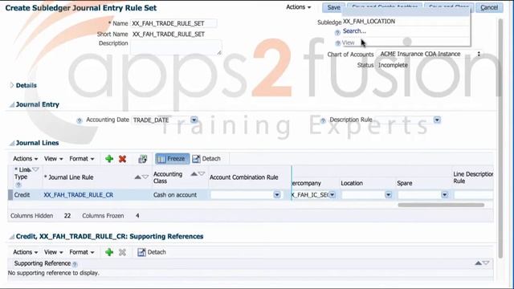
Task: Sort Journal Line Rule column ascending
Action: pyautogui.click(x=138, y=177)
